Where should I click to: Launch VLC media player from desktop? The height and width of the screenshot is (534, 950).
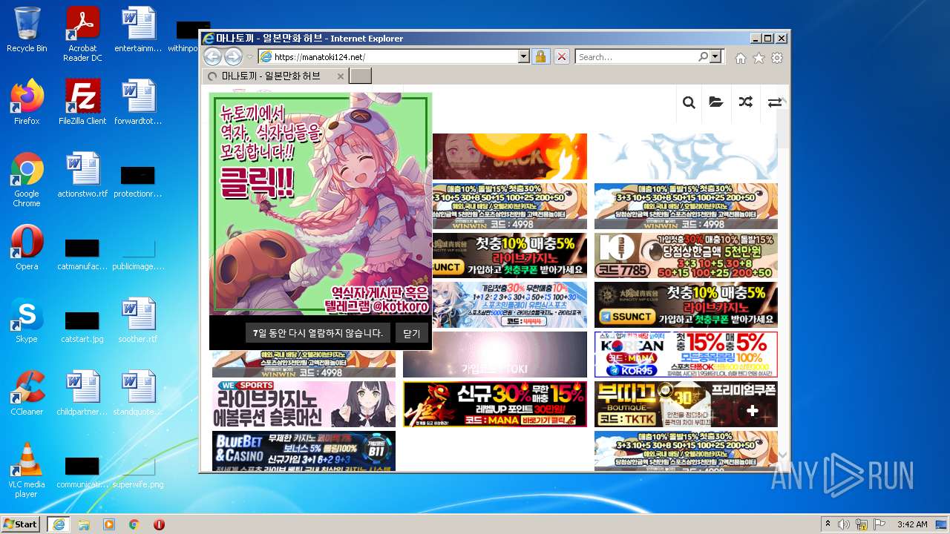coord(27,470)
